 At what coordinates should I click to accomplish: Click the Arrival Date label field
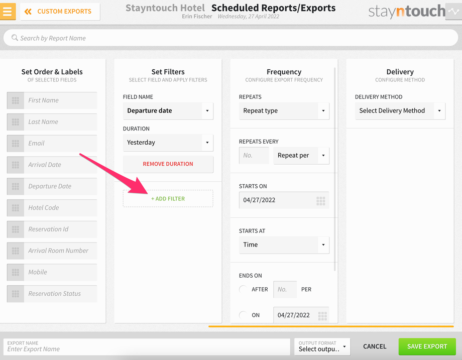click(60, 165)
